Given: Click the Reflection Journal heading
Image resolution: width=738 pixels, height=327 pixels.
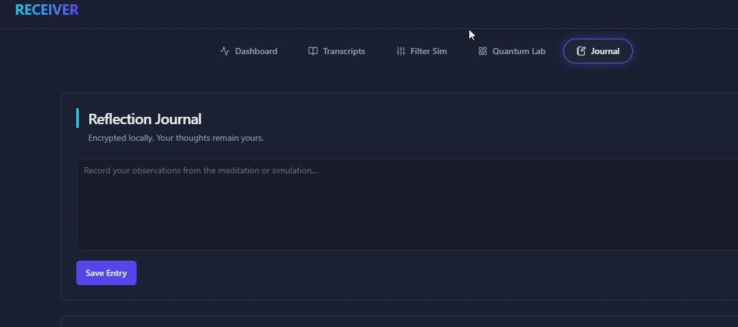Looking at the screenshot, I should click(x=145, y=119).
